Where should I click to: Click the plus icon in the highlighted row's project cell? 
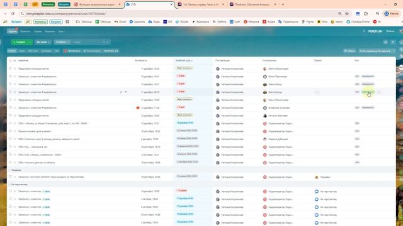pyautogui.click(x=317, y=92)
